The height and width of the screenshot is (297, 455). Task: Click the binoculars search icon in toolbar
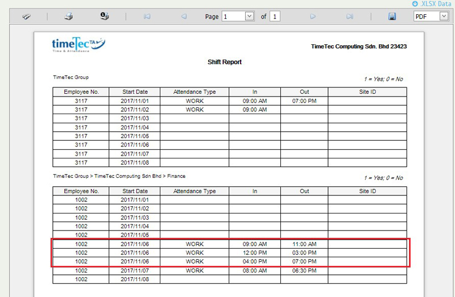(26, 16)
